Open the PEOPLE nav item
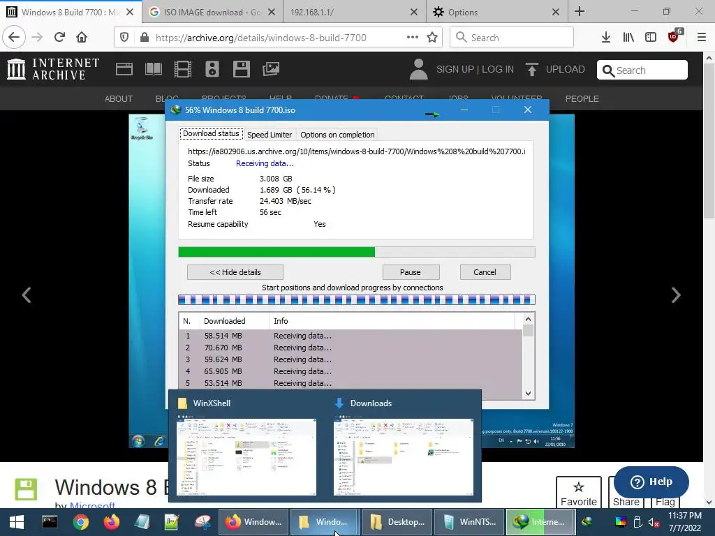Screen dimensions: 715x536 click(x=582, y=99)
